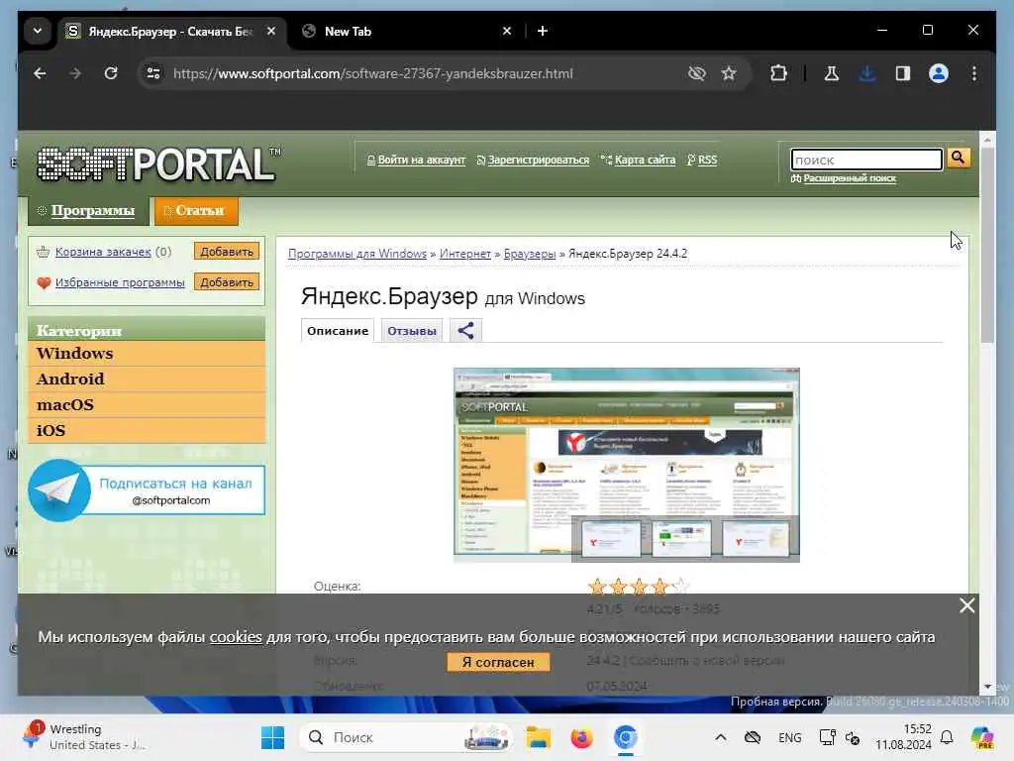Open the Chrome Labs flask icon
The height and width of the screenshot is (761, 1014).
click(x=832, y=73)
